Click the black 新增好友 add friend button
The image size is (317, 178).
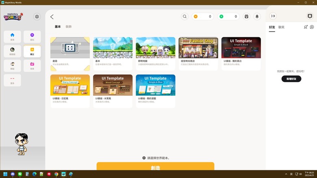(x=291, y=79)
